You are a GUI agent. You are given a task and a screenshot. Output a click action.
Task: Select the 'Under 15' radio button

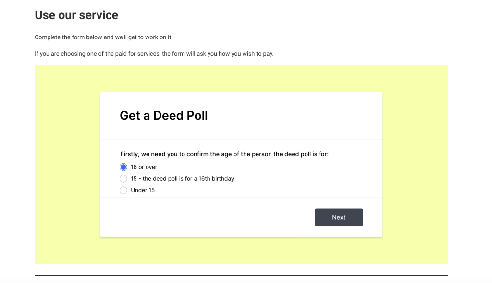[x=123, y=190]
